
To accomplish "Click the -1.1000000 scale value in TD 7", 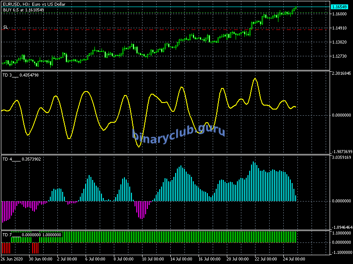I will [341, 252].
